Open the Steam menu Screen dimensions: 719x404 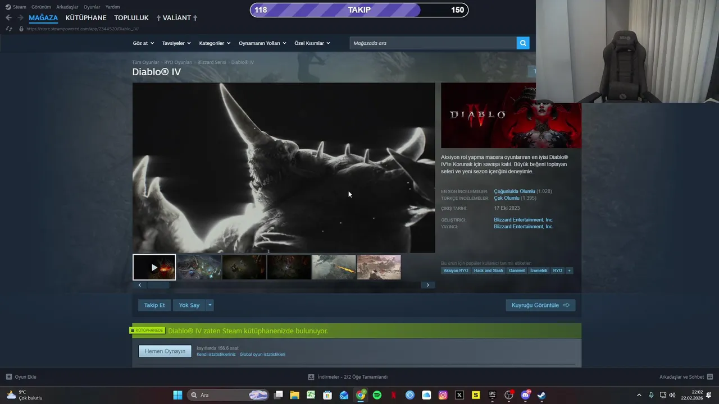[16, 7]
